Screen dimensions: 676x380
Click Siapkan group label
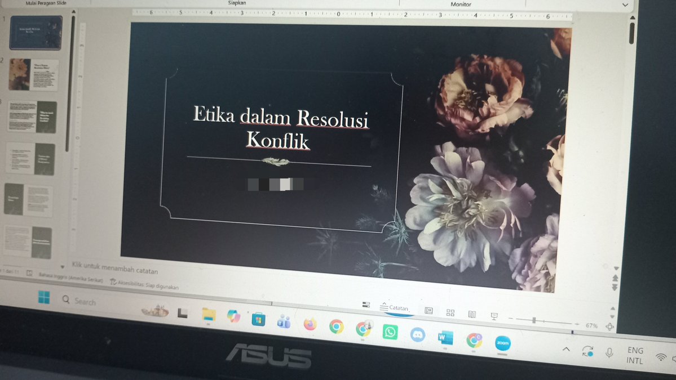237,3
